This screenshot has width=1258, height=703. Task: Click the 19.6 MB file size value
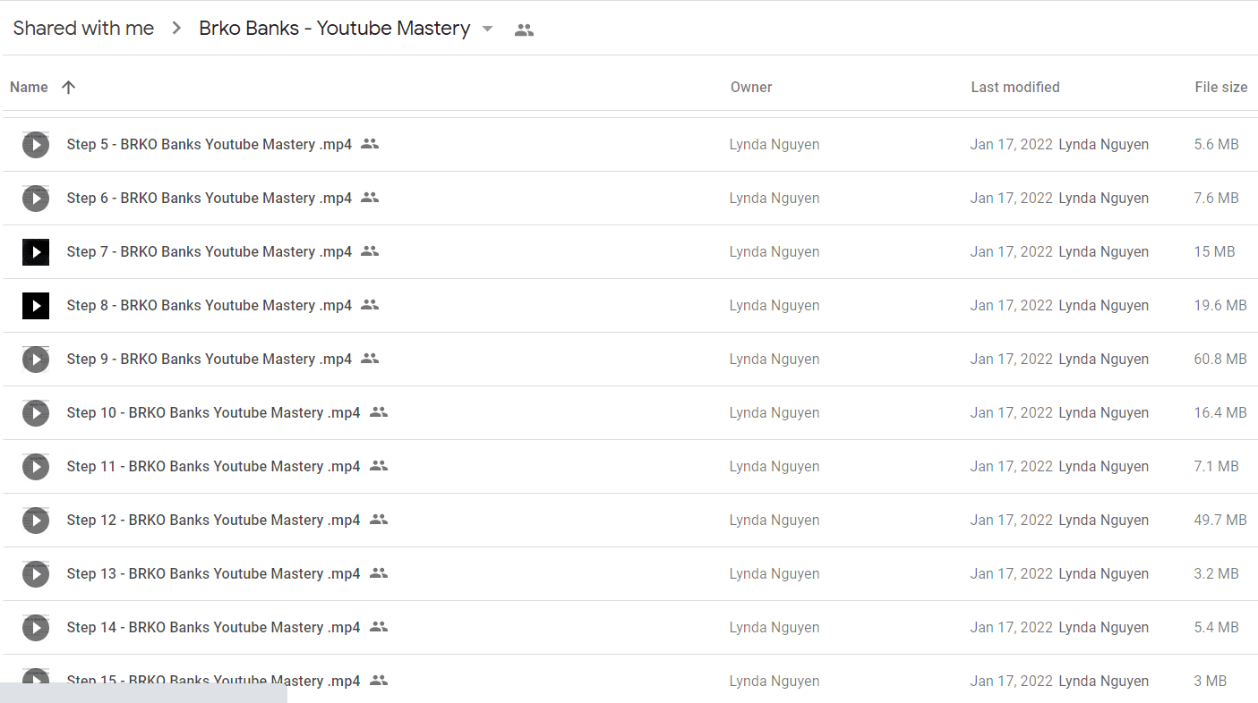click(1220, 305)
